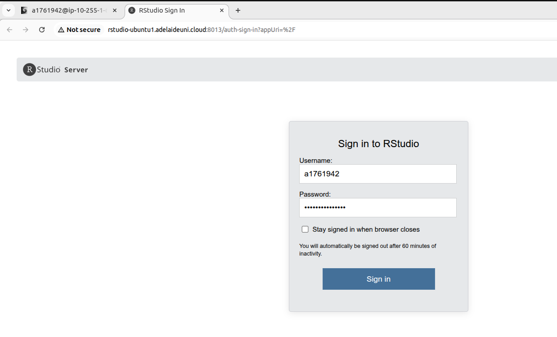Viewport: 557px width, 337px height.
Task: Focus the Password input field
Action: pyautogui.click(x=377, y=207)
